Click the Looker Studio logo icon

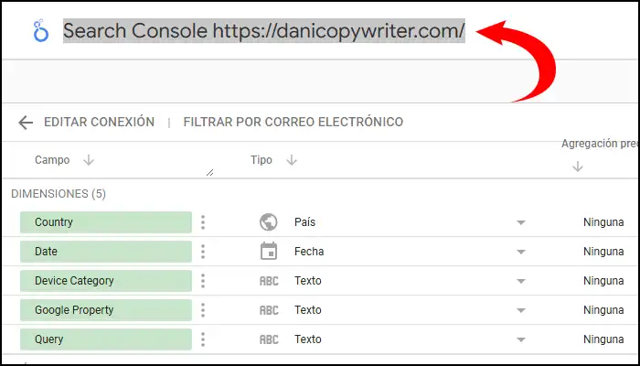click(x=41, y=30)
